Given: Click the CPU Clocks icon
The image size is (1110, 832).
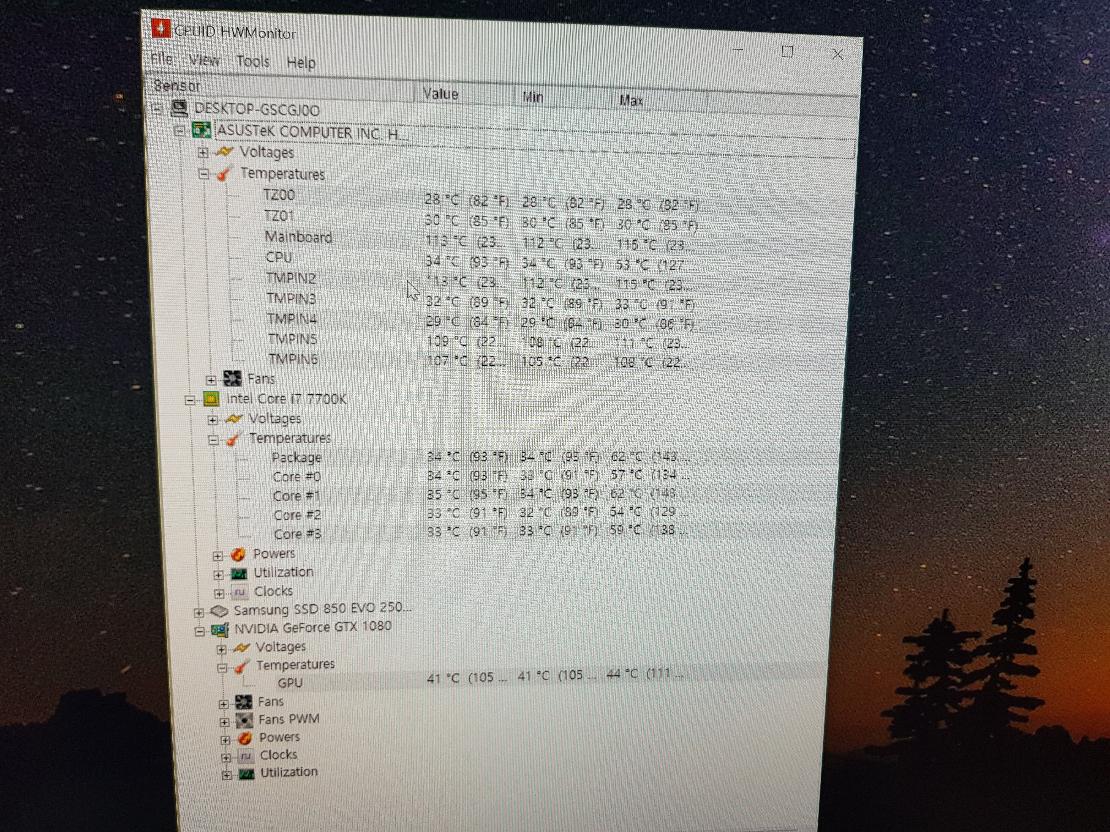Looking at the screenshot, I should (x=240, y=592).
